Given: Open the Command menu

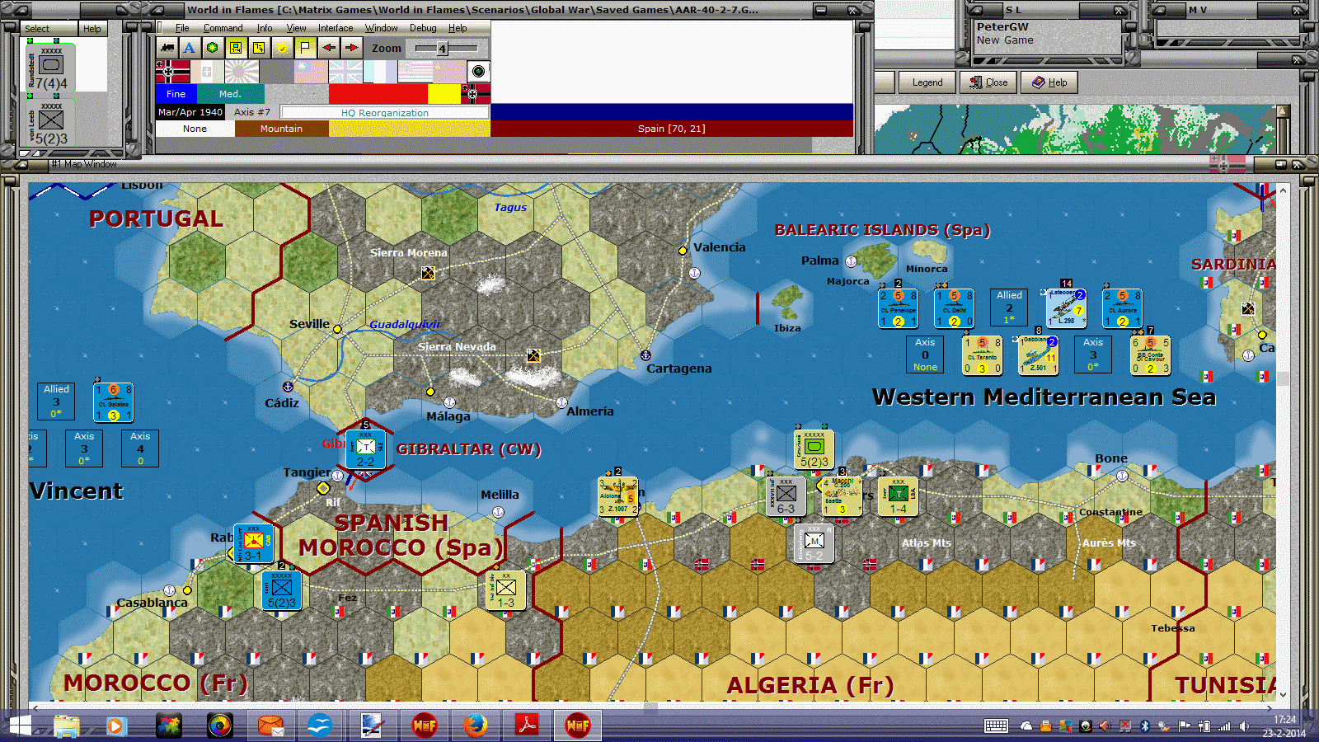Looking at the screenshot, I should point(223,28).
